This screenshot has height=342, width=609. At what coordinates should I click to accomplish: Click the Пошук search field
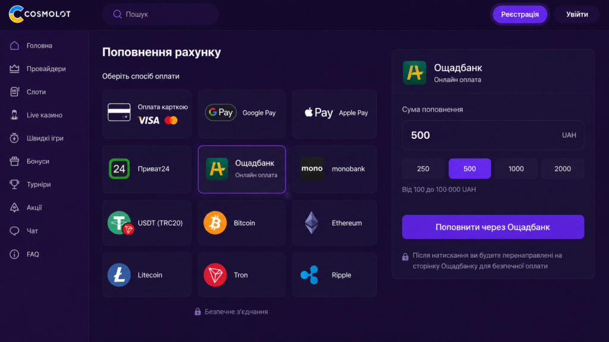click(161, 14)
